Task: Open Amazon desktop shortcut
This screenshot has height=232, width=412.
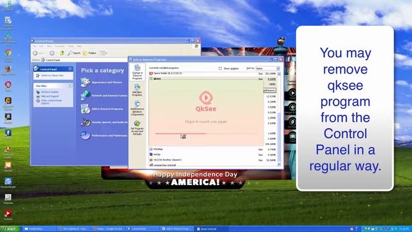Action: [8, 117]
